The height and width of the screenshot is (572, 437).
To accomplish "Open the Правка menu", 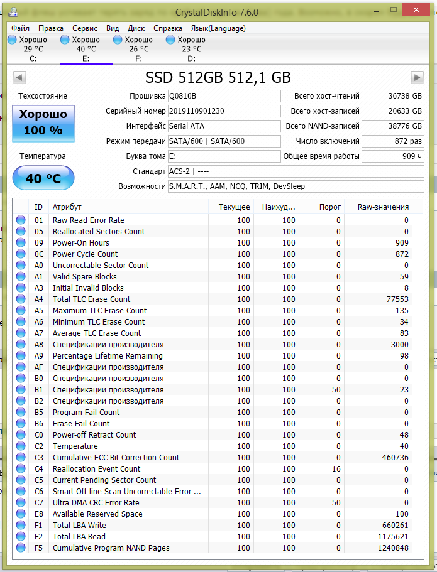I will point(51,28).
